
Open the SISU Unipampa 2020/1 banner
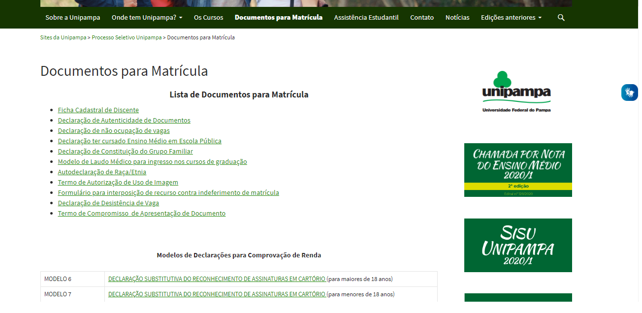click(518, 245)
